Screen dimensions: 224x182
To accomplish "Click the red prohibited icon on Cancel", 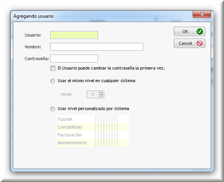I will 199,43.
